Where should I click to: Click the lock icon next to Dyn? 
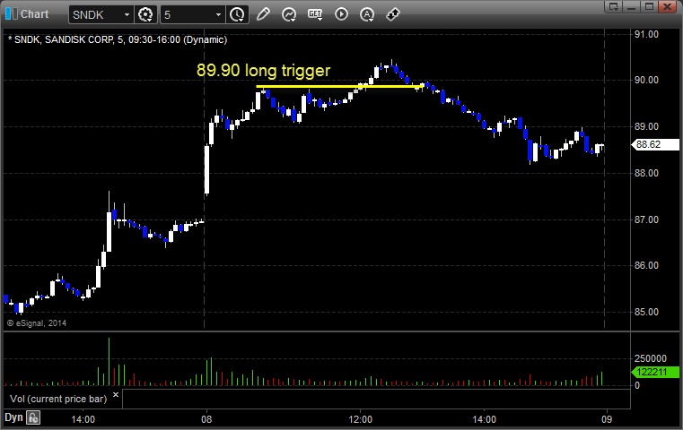pos(33,417)
